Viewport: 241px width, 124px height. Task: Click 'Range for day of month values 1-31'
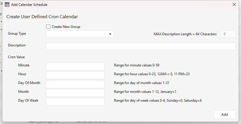[142, 83]
